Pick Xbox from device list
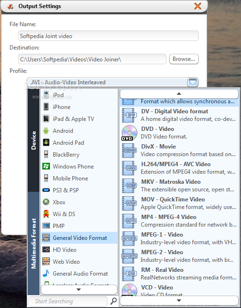 [79, 202]
